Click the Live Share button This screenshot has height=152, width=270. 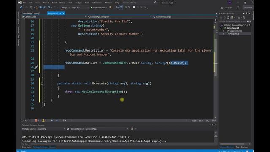point(227,8)
